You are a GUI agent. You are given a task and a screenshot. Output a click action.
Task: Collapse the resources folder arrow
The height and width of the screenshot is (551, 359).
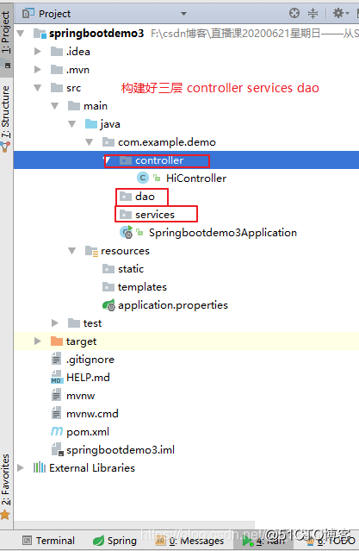pos(72,251)
